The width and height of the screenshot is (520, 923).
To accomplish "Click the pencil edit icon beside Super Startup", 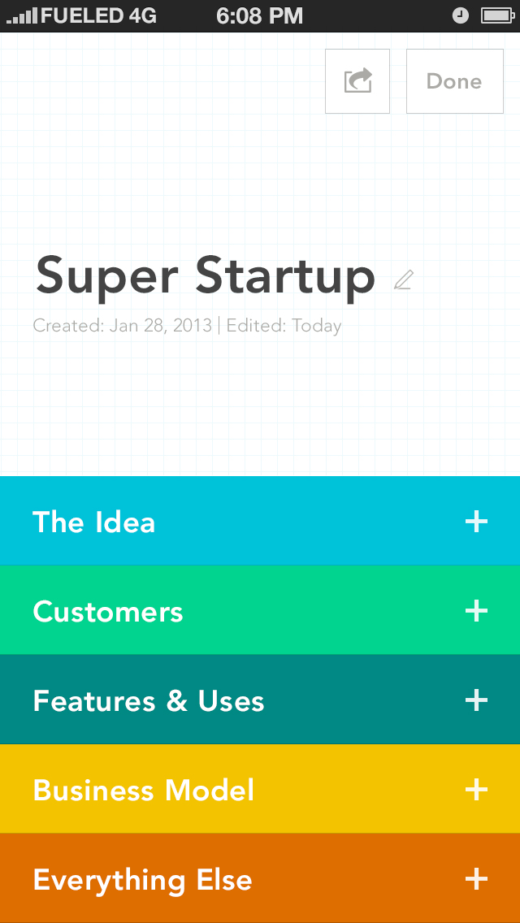I will (403, 279).
